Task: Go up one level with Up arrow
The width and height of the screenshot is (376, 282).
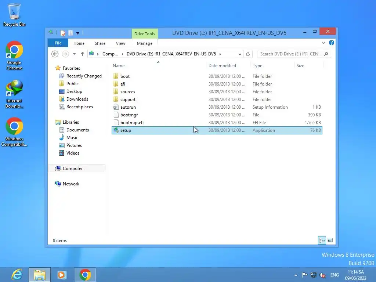Action: point(83,54)
